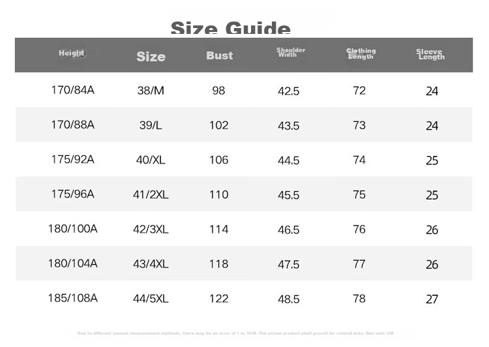Click the Clothing Length header

361,53
